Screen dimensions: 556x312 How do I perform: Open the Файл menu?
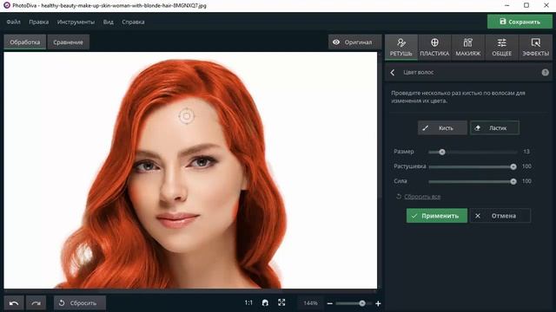[x=14, y=22]
